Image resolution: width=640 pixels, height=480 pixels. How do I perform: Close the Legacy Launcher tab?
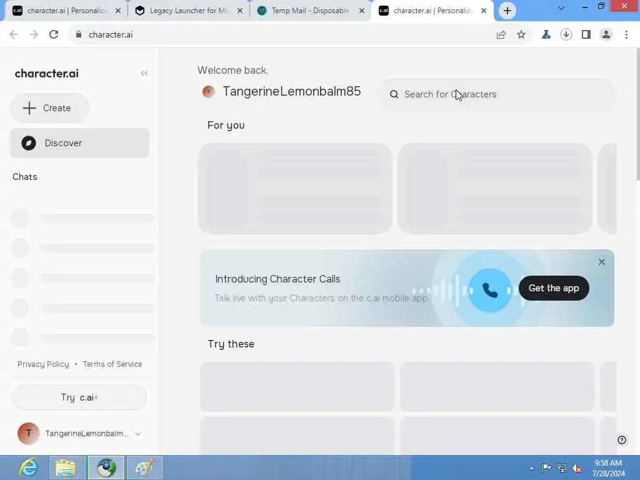(x=240, y=11)
